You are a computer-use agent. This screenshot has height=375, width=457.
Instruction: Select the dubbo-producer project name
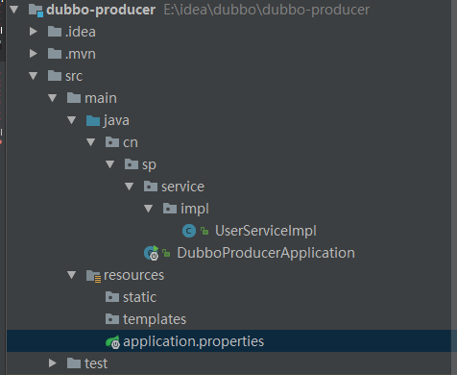click(101, 10)
